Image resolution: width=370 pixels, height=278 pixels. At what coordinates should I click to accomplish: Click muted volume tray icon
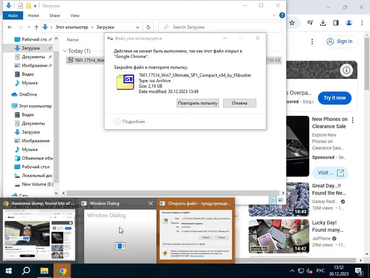coord(309,271)
